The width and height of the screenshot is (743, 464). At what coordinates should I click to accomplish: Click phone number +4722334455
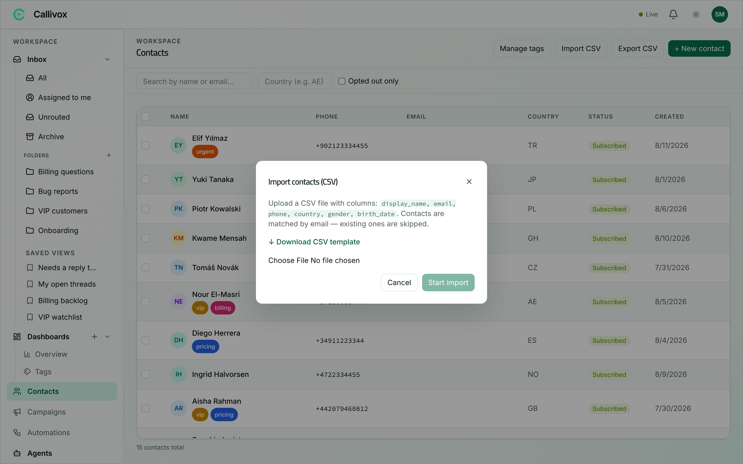[338, 374]
